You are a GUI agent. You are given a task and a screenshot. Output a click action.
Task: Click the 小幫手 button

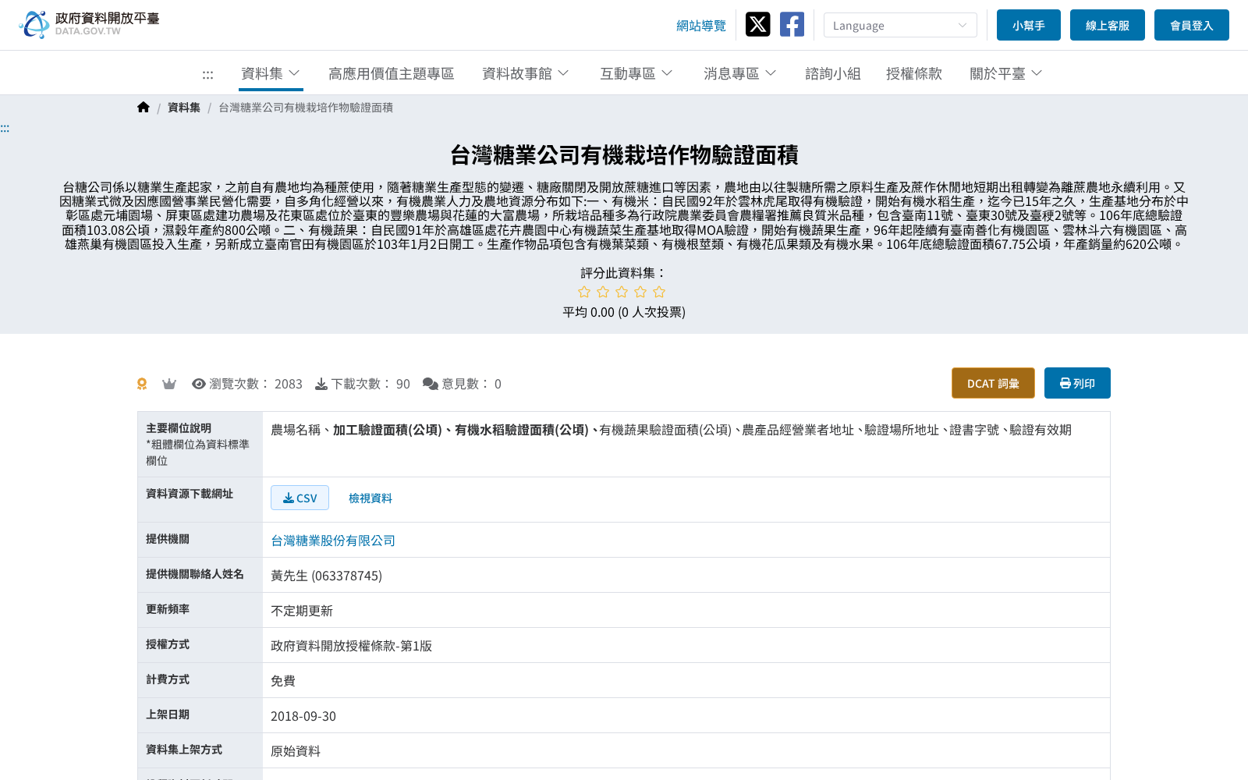pyautogui.click(x=1029, y=25)
